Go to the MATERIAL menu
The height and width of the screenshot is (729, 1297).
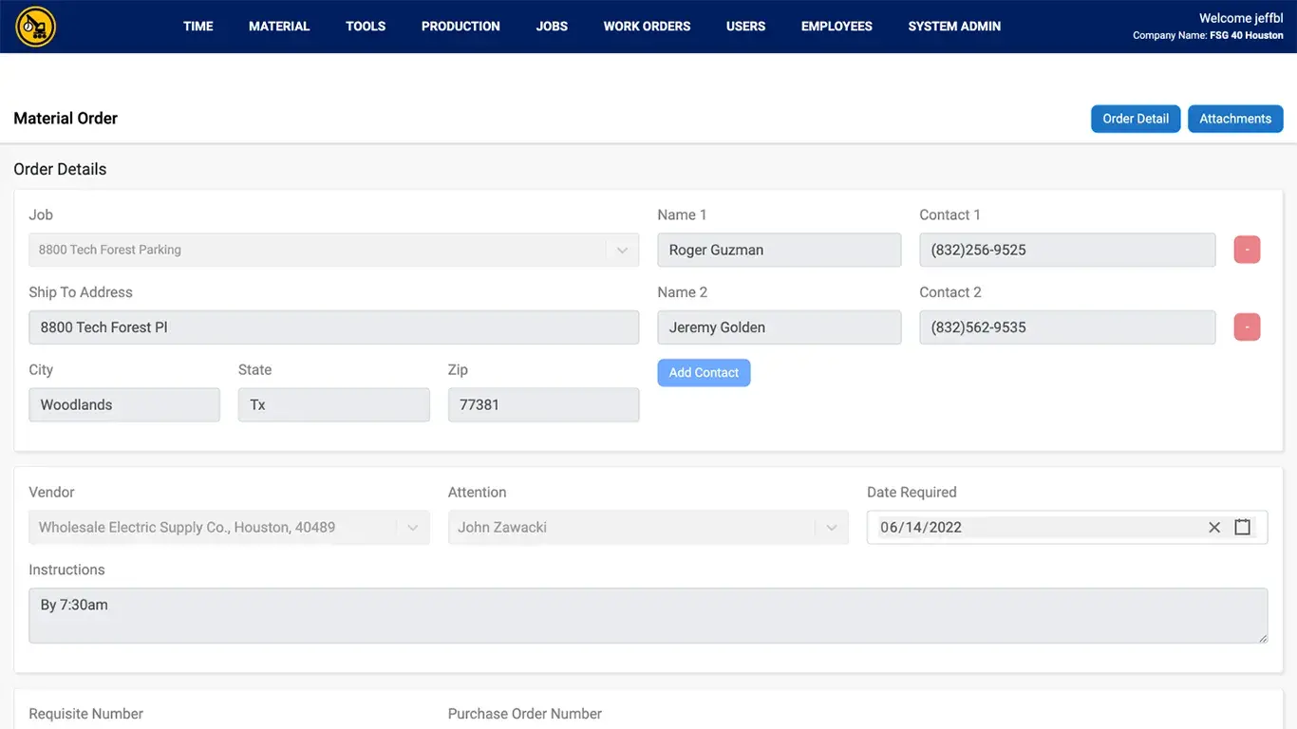coord(279,27)
